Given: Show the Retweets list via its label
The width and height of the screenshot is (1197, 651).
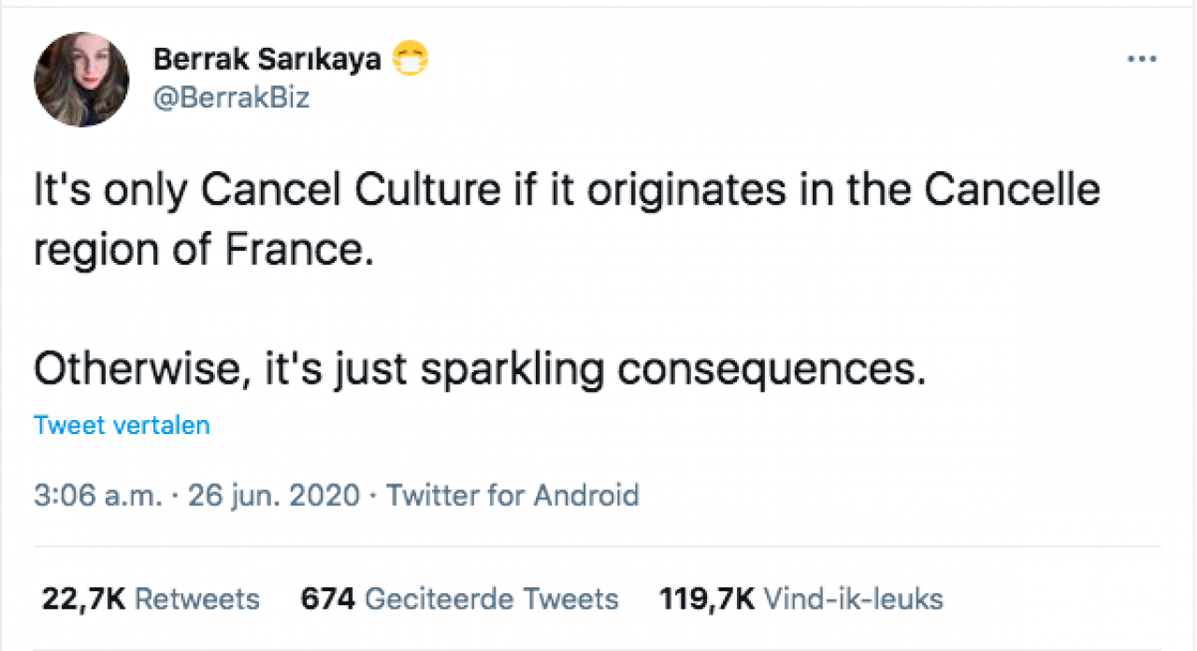Looking at the screenshot, I should 196,599.
